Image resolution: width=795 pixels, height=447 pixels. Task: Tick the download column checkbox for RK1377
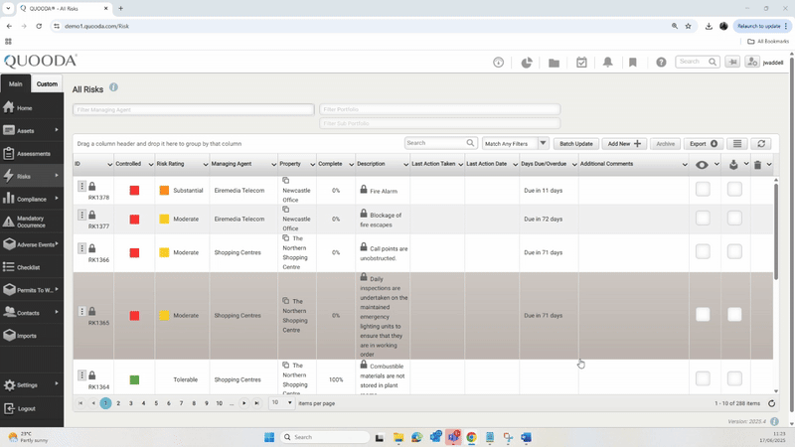[x=734, y=219]
